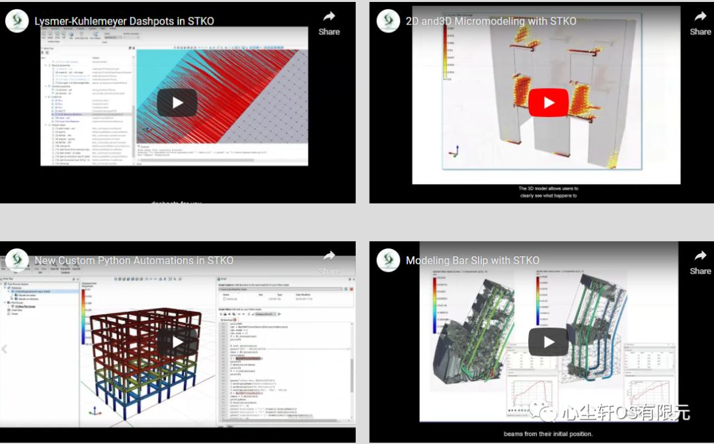Open channel avatar on Python Automations video

click(x=17, y=260)
